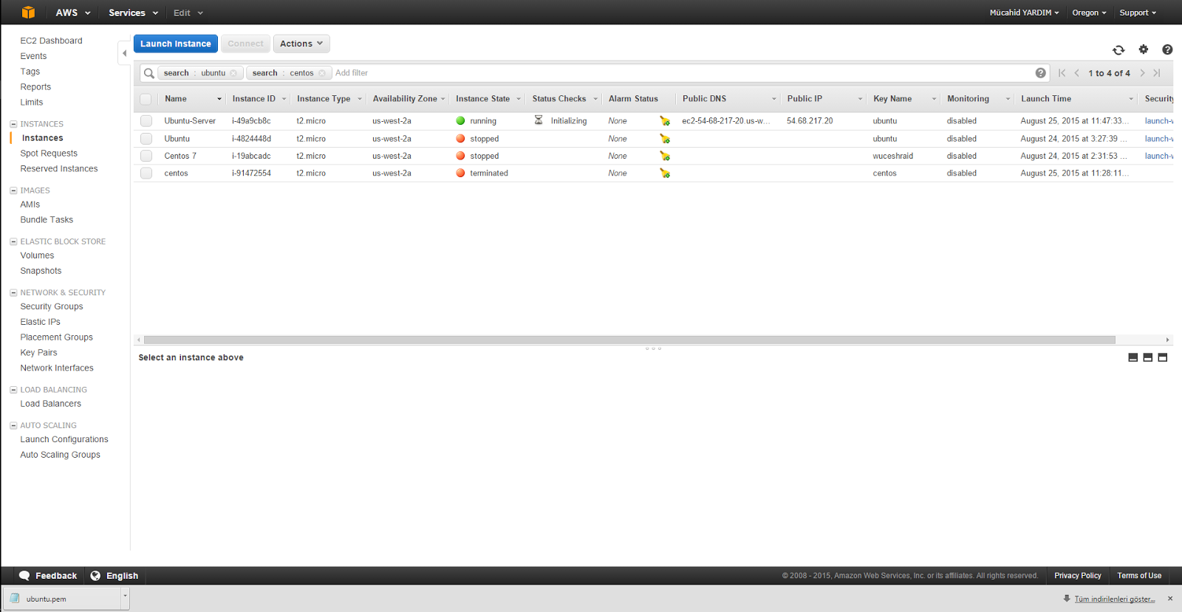The height and width of the screenshot is (612, 1182).
Task: Maximize the details pane layout icon
Action: coord(1163,357)
